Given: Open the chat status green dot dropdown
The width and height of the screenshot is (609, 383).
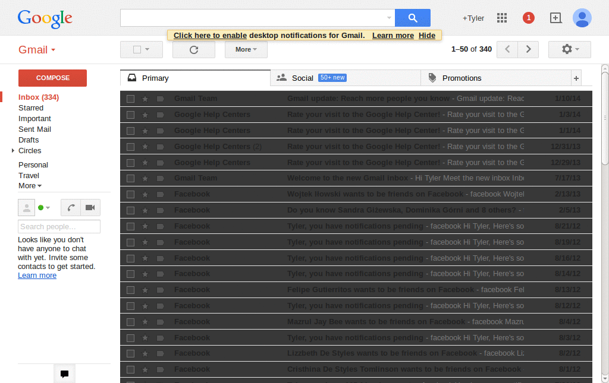Looking at the screenshot, I should [44, 208].
